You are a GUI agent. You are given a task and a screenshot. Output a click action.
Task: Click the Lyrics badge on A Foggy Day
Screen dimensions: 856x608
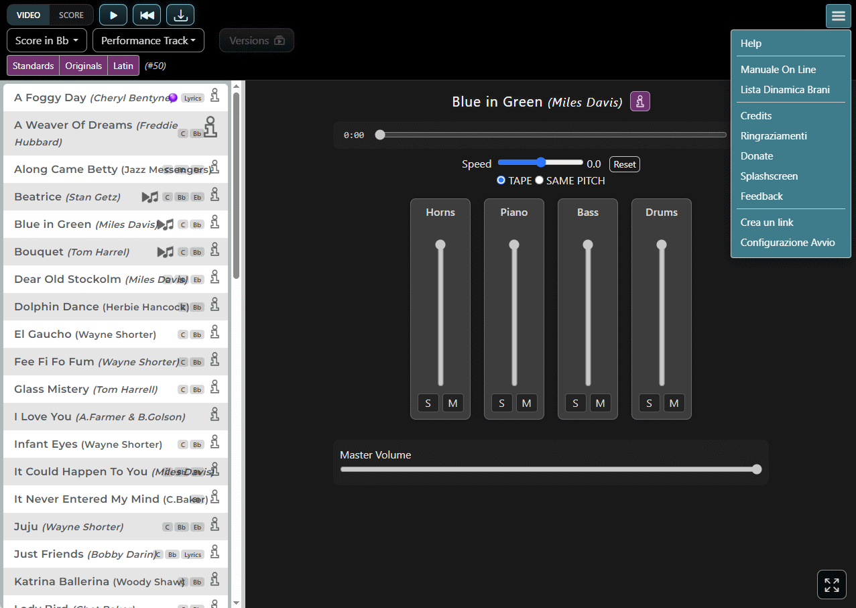192,99
